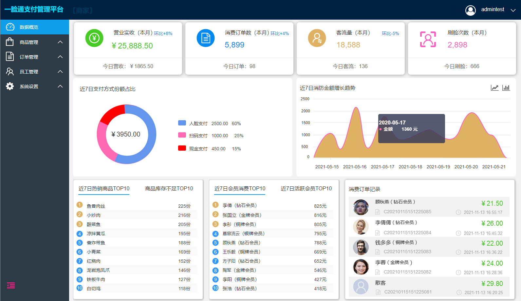Click the 环比+8% revenue indicator
The width and height of the screenshot is (521, 301).
point(163,33)
